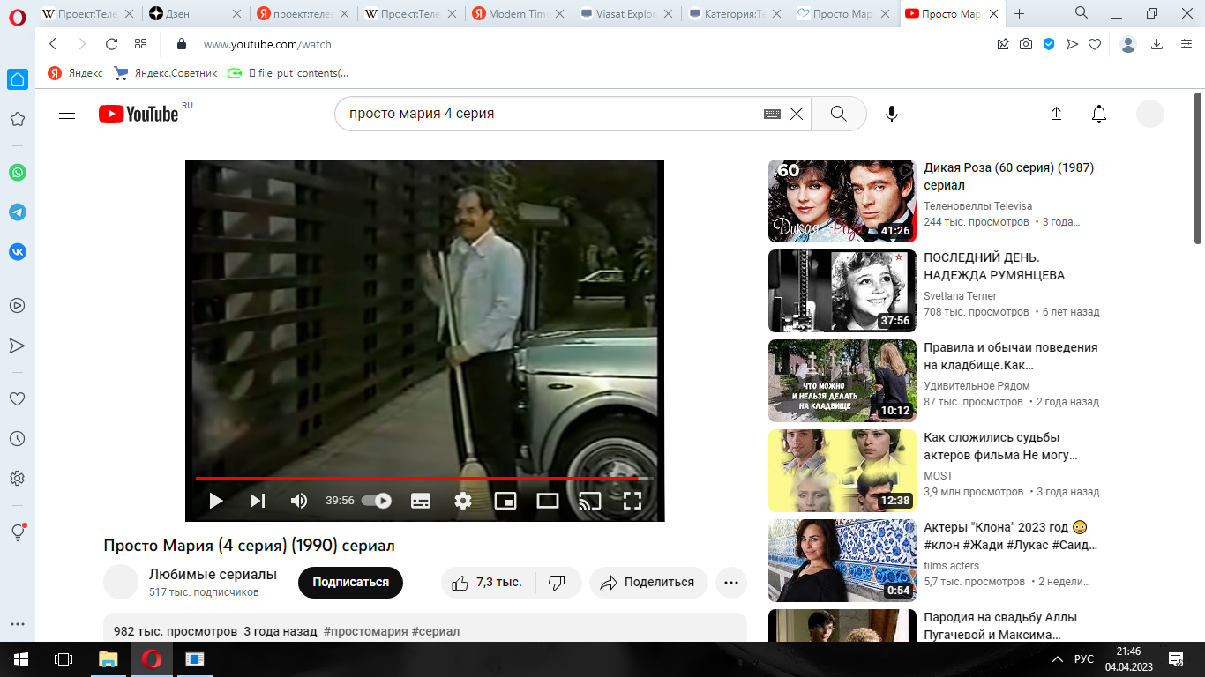The width and height of the screenshot is (1205, 677).
Task: Open Windows notification center
Action: [x=1175, y=659]
